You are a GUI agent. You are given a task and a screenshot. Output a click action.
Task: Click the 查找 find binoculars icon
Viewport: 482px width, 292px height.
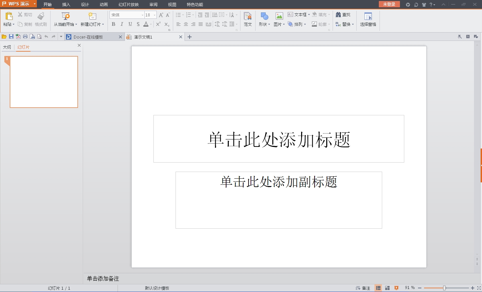[338, 15]
